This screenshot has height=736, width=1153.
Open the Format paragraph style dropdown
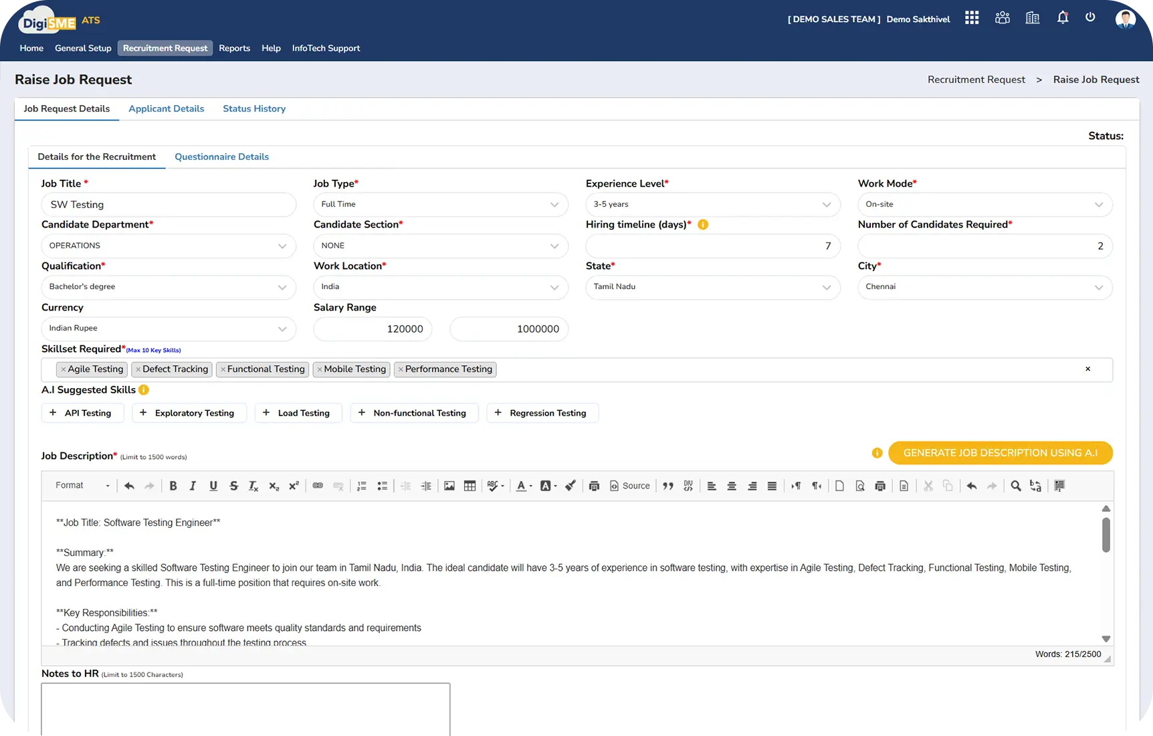[x=82, y=486]
